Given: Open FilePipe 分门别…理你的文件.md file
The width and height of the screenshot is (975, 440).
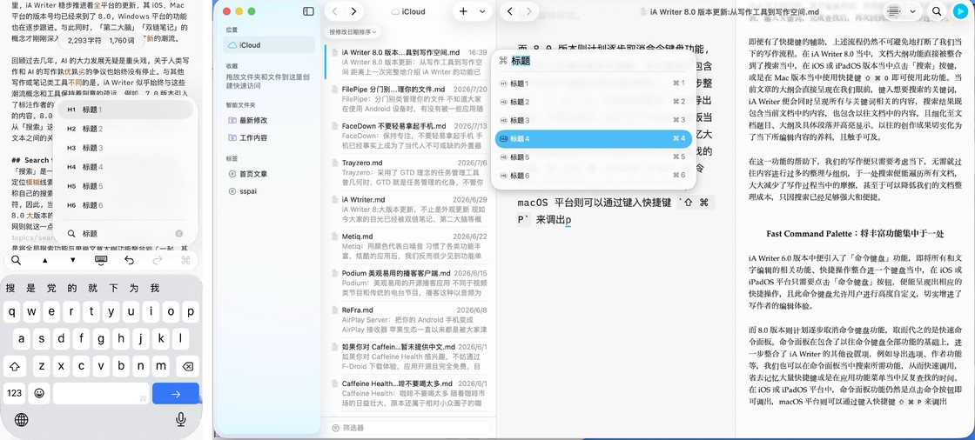Looking at the screenshot, I should tap(410, 98).
